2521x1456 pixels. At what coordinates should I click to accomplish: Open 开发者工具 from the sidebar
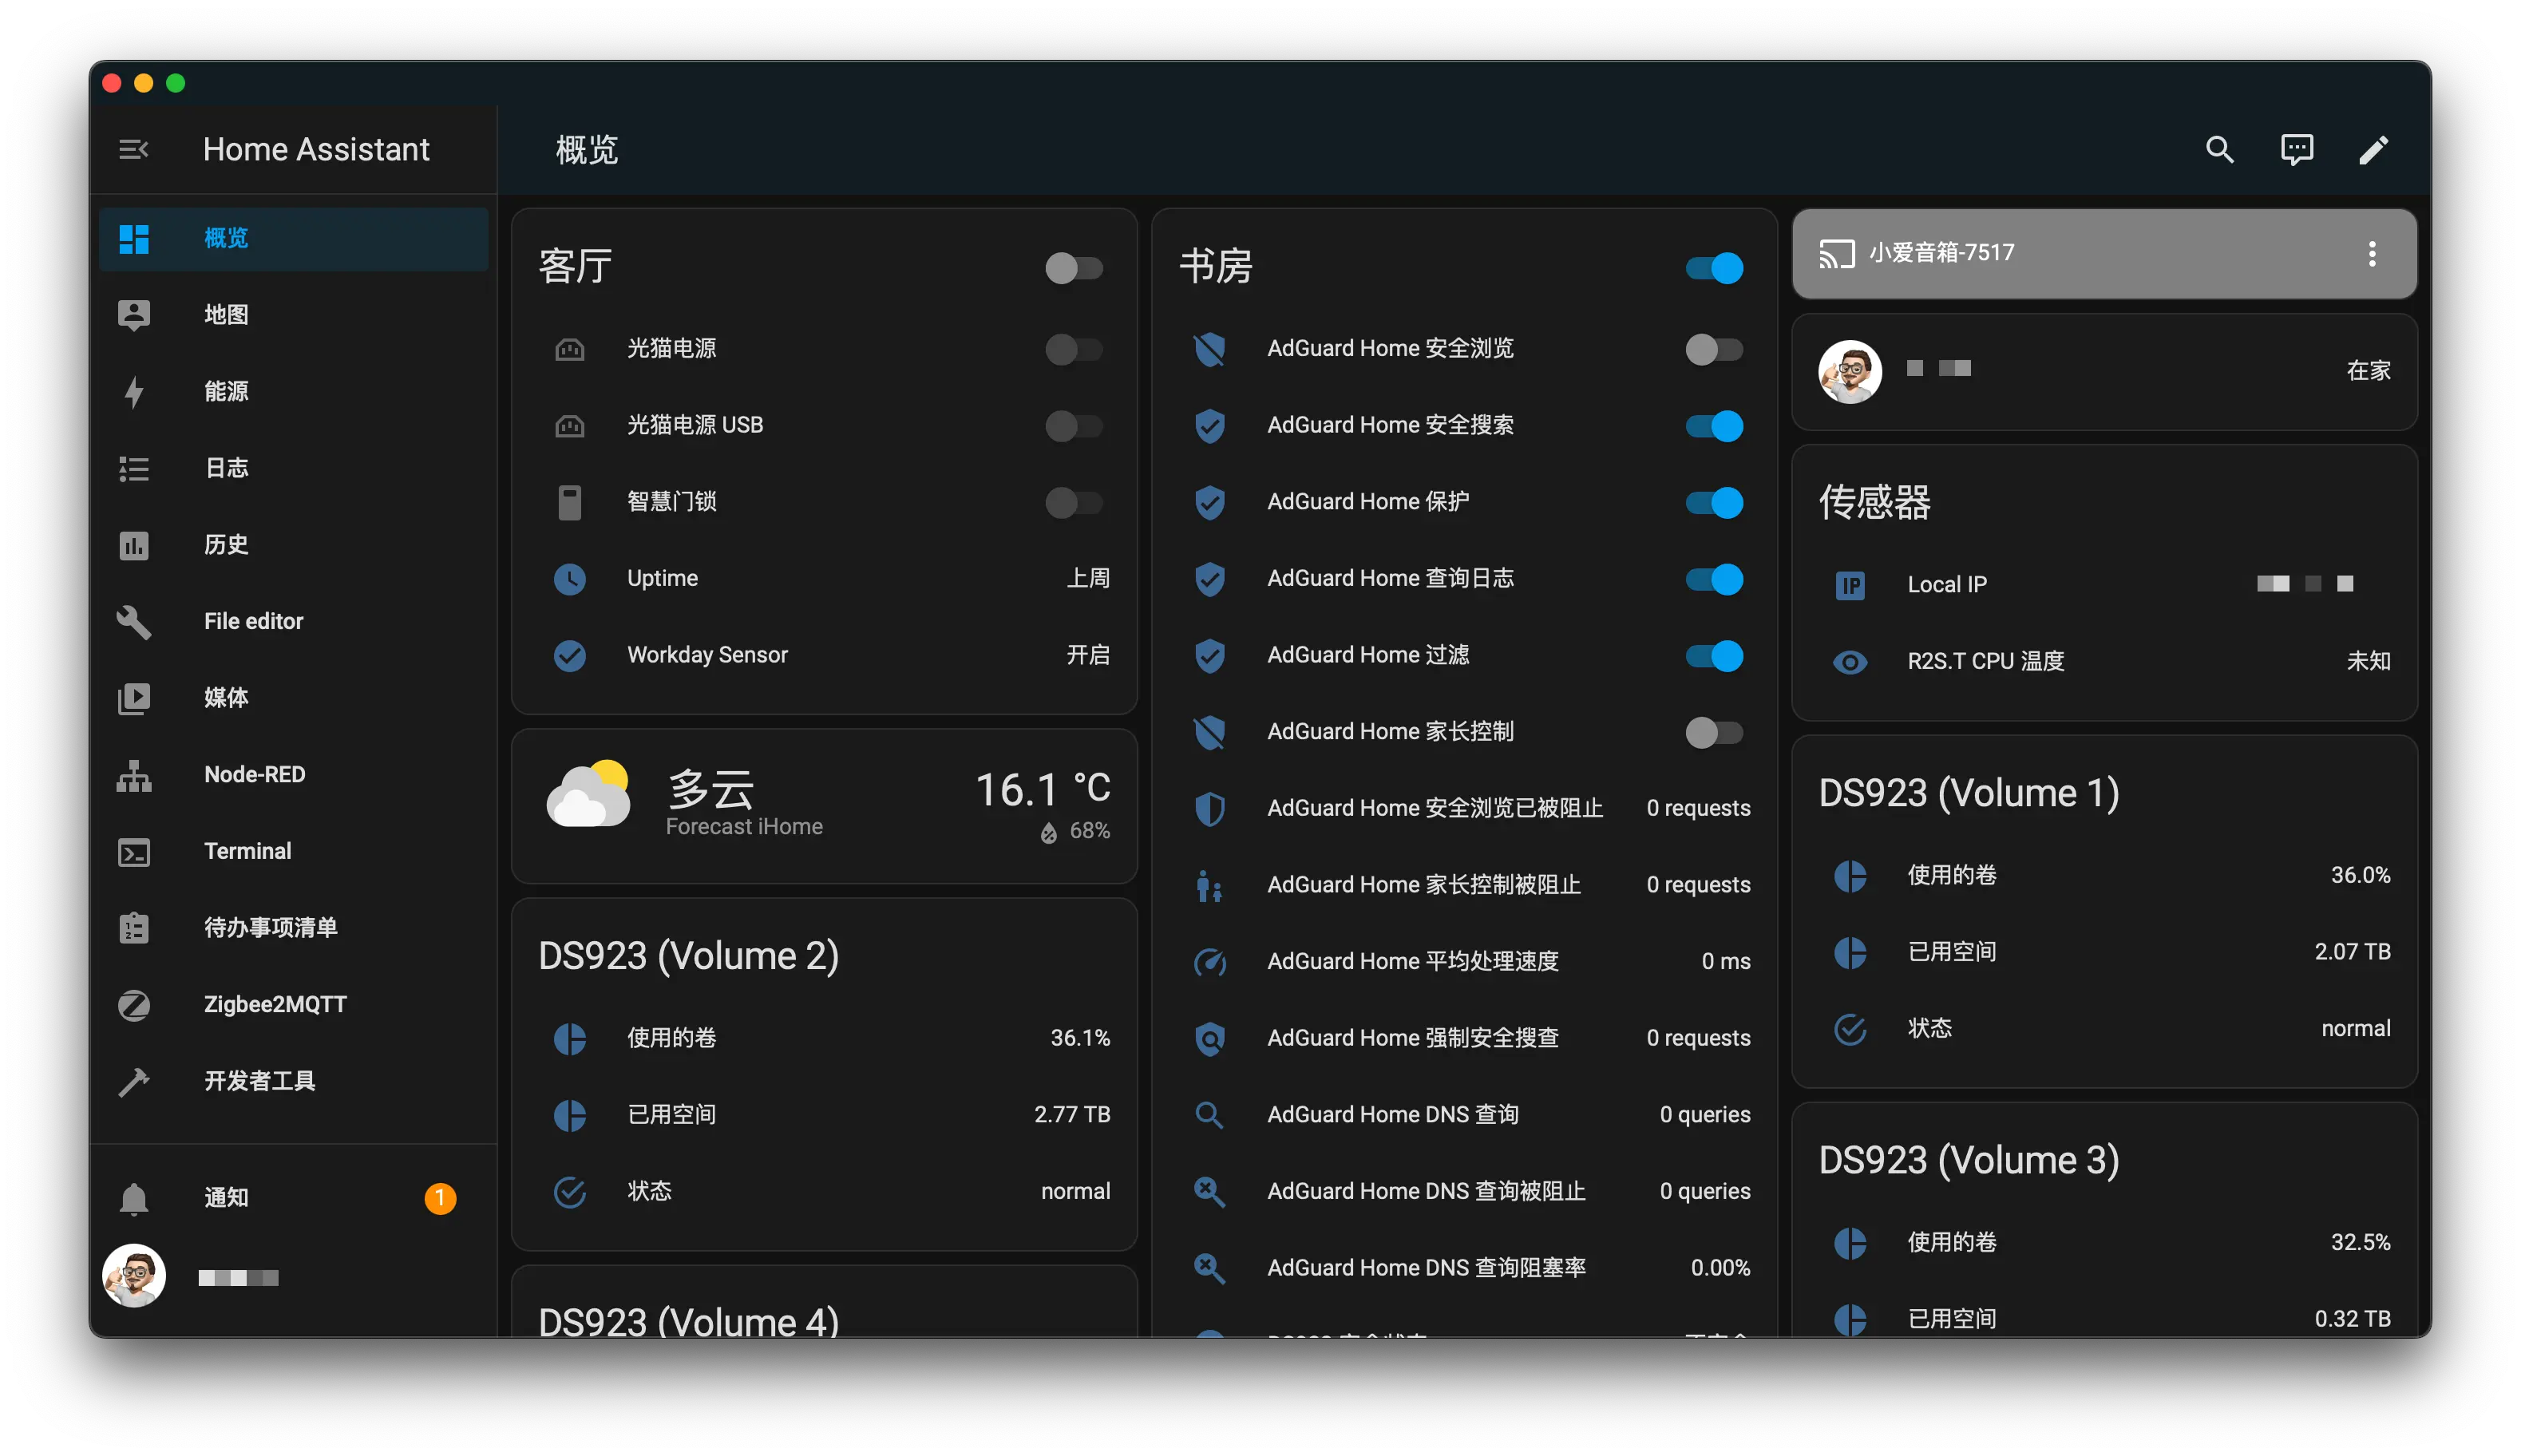click(259, 1081)
